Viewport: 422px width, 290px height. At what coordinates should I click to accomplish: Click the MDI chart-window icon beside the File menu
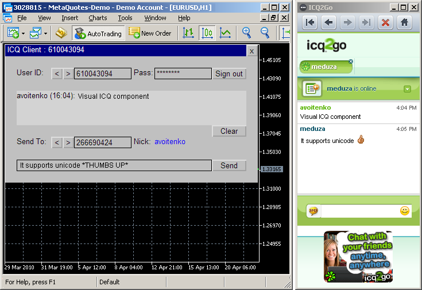tap(7, 18)
